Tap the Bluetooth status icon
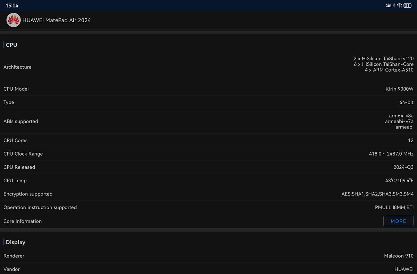This screenshot has height=274, width=417. click(394, 6)
